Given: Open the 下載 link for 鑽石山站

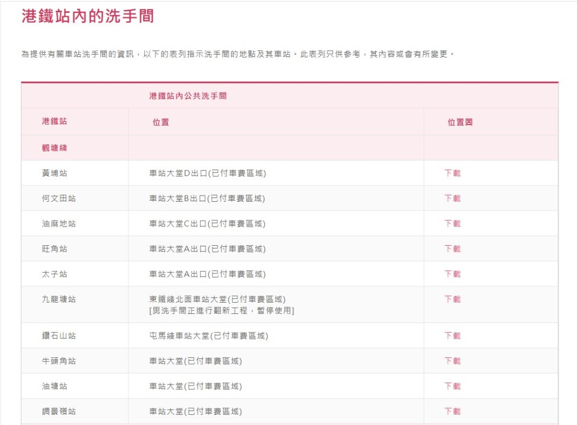Looking at the screenshot, I should [452, 335].
